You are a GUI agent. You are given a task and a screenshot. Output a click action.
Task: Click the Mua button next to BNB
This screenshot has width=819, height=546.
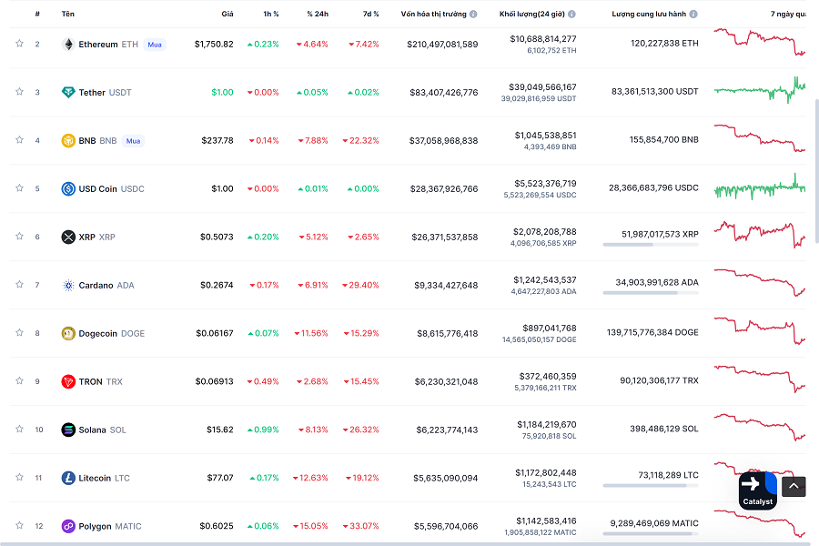tap(133, 140)
